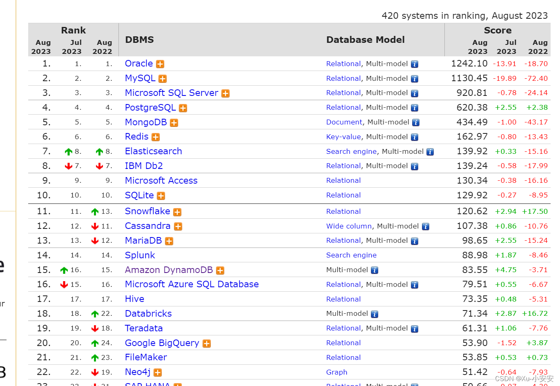Click the orange plus icon next to MariaDB
This screenshot has width=560, height=386.
point(169,241)
